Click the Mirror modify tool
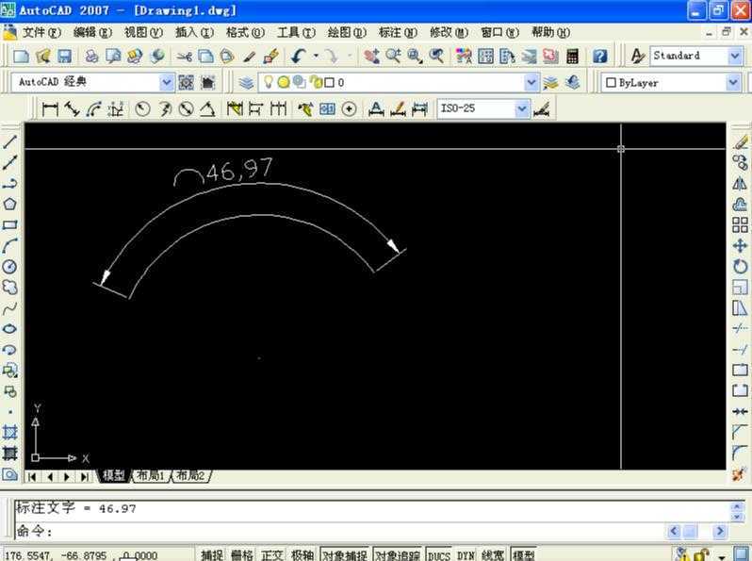The image size is (752, 561). (740, 183)
